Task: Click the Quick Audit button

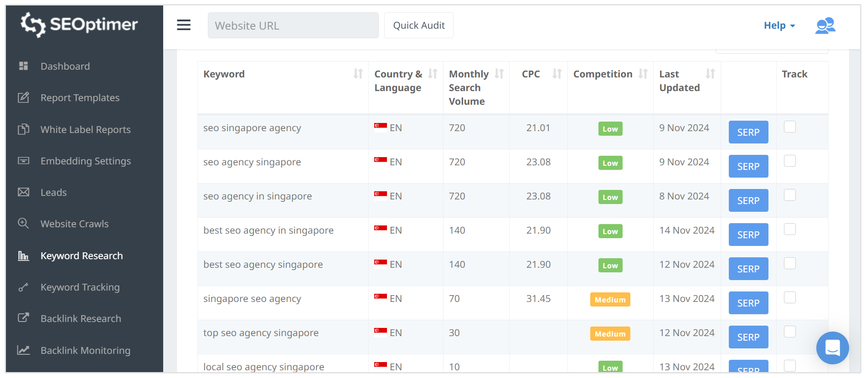Action: pos(418,26)
